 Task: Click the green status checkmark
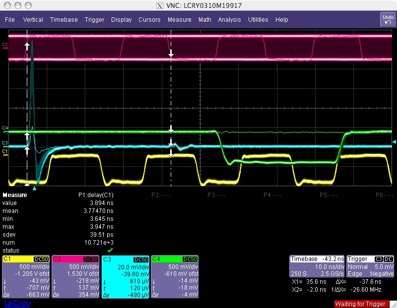tap(110, 250)
